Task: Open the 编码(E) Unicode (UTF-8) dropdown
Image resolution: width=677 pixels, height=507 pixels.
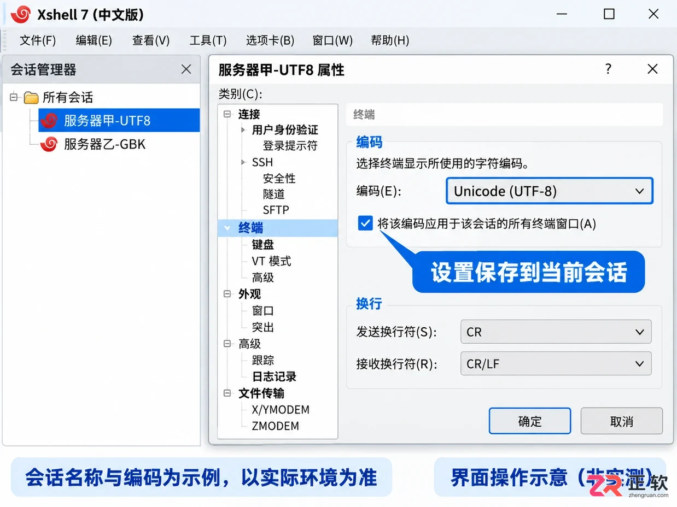Action: (550, 191)
